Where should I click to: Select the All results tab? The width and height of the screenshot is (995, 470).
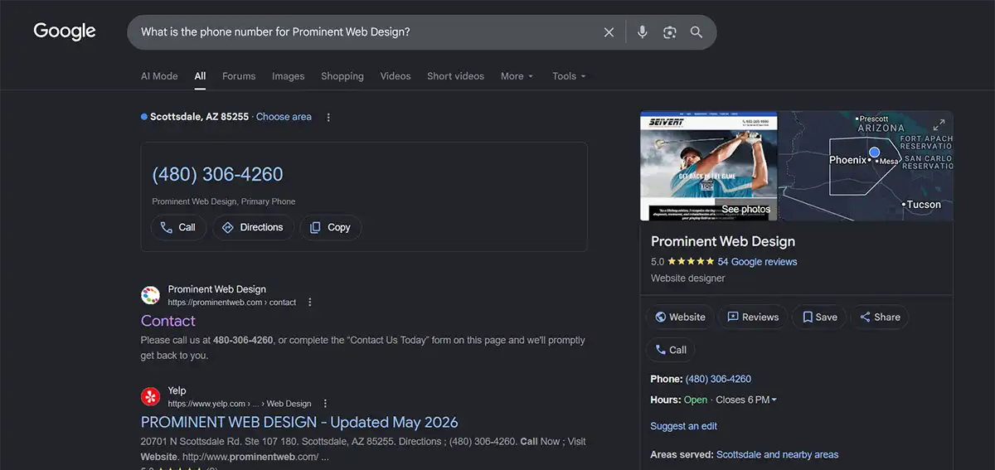pos(200,75)
